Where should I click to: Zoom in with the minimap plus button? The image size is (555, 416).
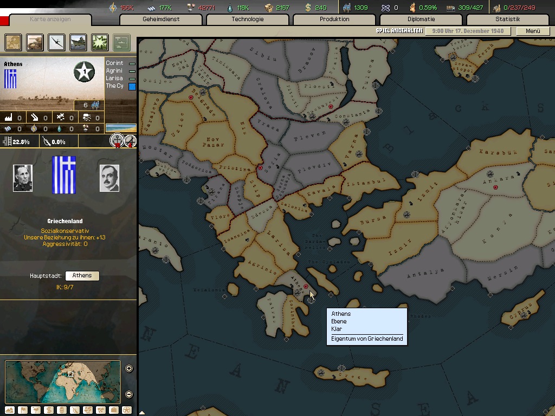[129, 369]
